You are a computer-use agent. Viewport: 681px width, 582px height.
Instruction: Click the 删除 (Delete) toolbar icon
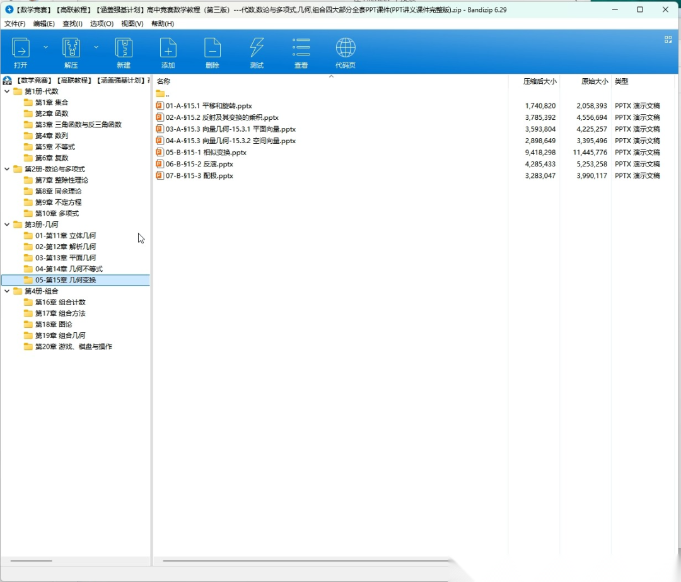click(212, 49)
